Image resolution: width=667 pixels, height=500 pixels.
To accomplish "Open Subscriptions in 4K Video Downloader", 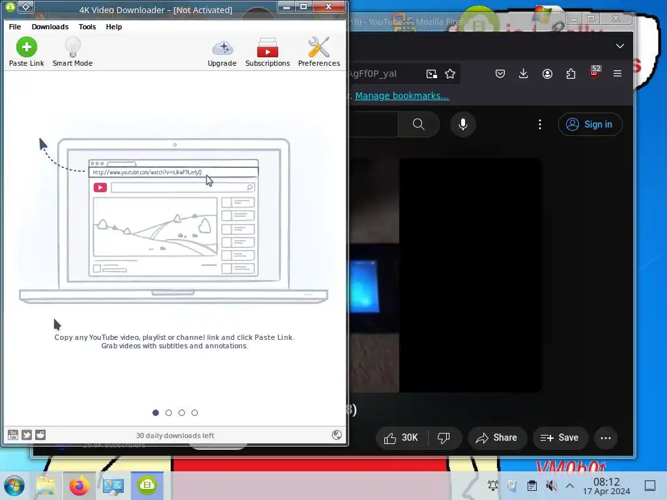I will tap(268, 53).
